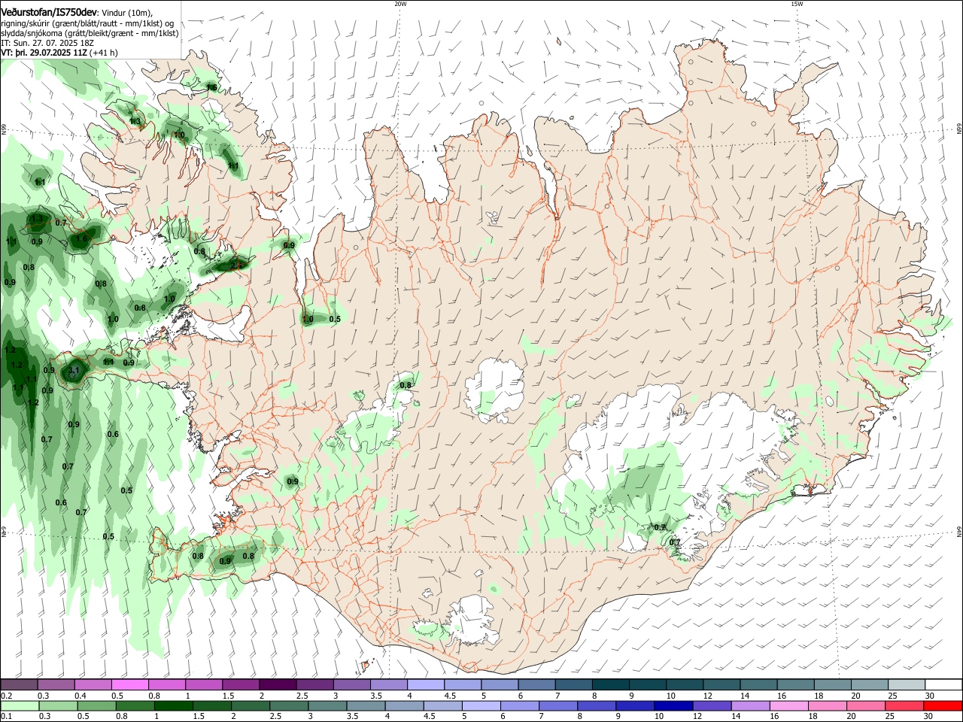Click the 15W longitude label
963x722 pixels.
tap(797, 4)
